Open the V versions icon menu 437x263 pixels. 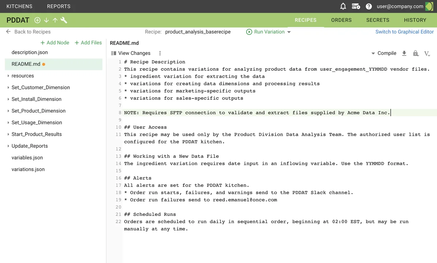point(427,53)
